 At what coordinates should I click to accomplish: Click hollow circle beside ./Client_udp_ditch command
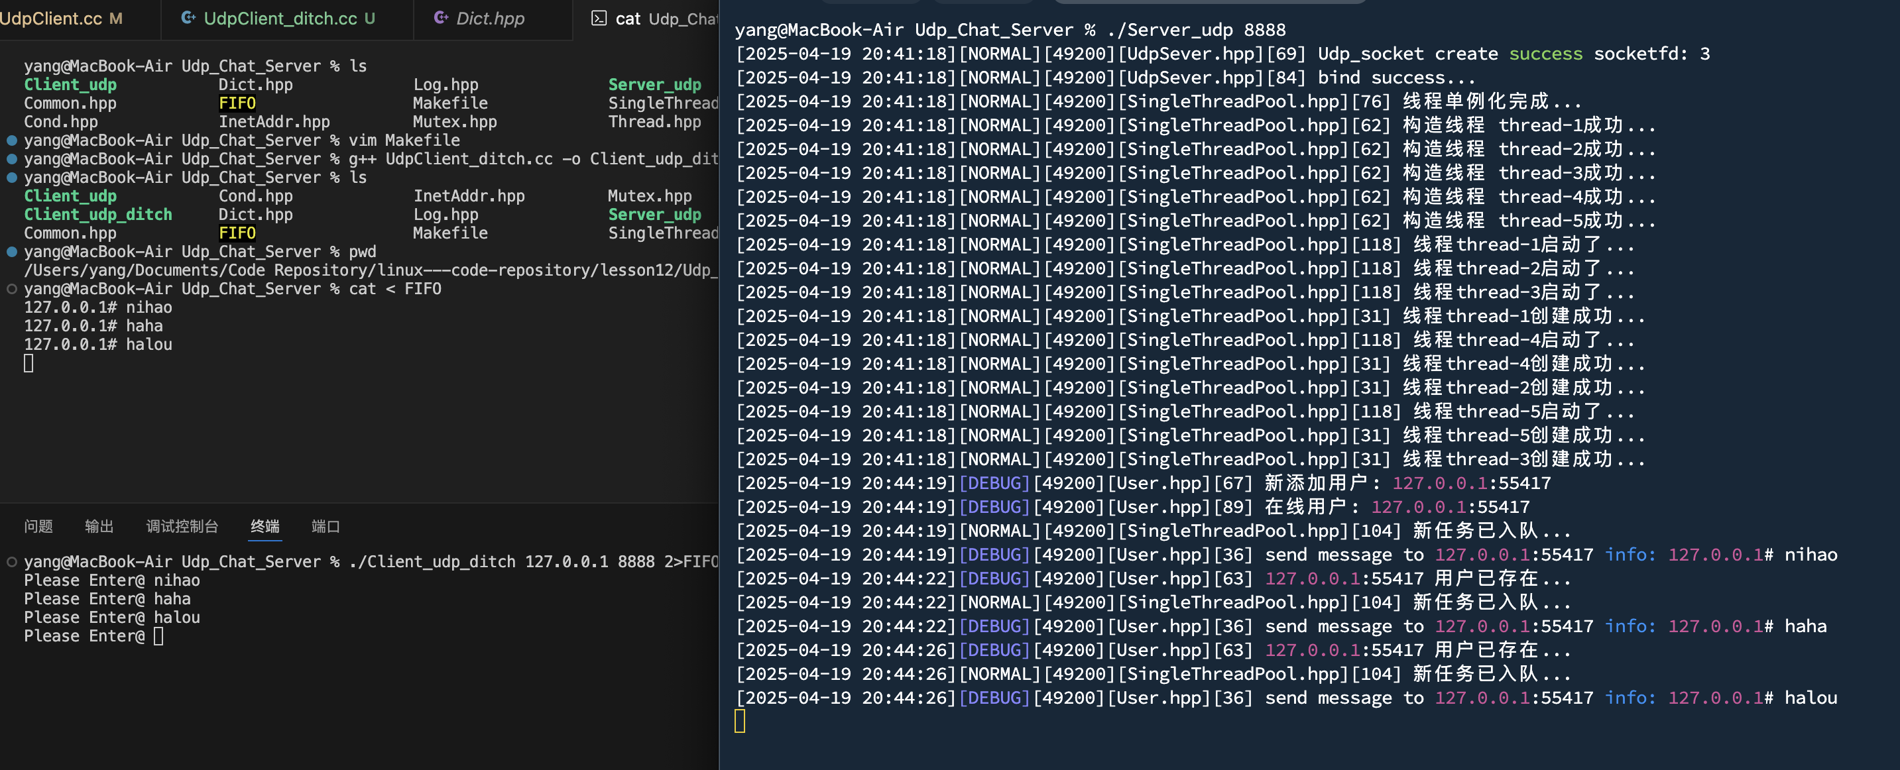[x=12, y=562]
